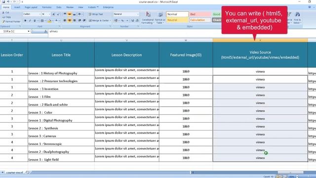Screen dimensions: 316x178
Task: Click the Insert Function fx icon
Action: [46, 32]
